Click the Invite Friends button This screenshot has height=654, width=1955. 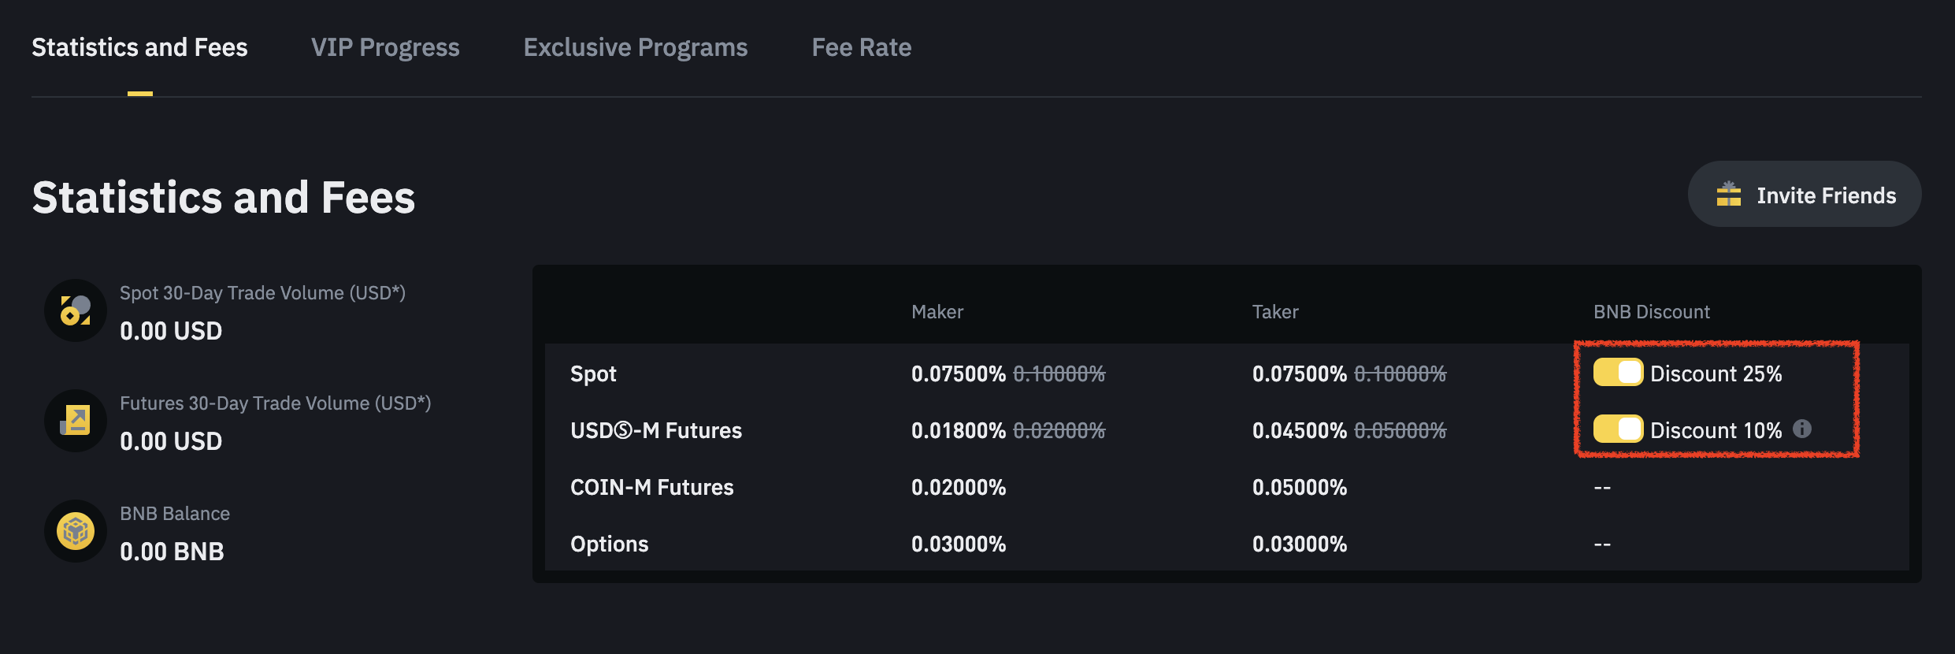(x=1805, y=194)
